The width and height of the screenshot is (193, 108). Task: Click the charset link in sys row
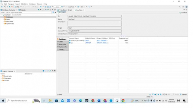(88, 43)
